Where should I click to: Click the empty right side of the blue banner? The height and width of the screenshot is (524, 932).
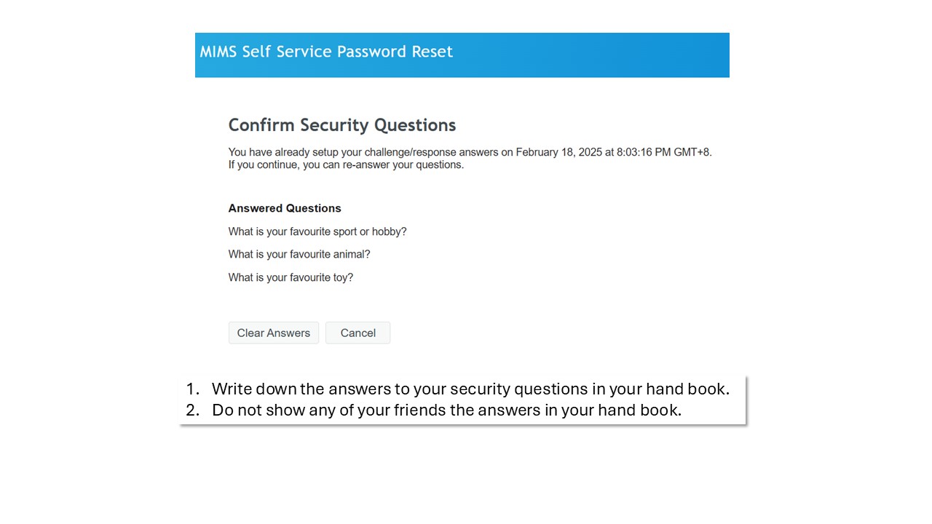coord(619,55)
